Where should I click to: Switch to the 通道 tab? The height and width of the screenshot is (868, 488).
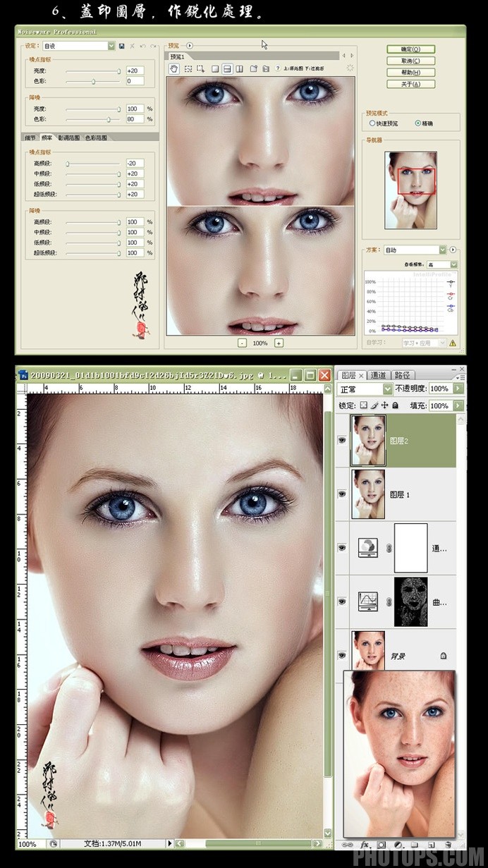pyautogui.click(x=379, y=375)
